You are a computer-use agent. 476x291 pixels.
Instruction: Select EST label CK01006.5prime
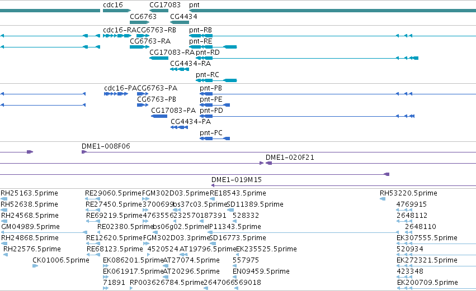[61, 260]
